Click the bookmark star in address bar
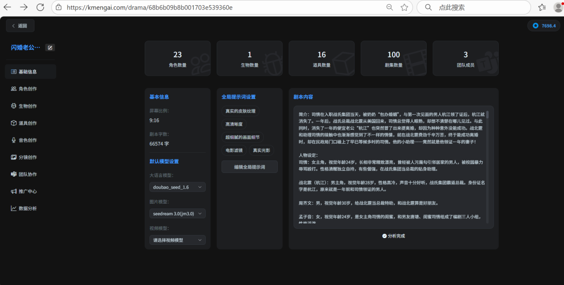Viewport: 564px width, 285px height. [404, 7]
